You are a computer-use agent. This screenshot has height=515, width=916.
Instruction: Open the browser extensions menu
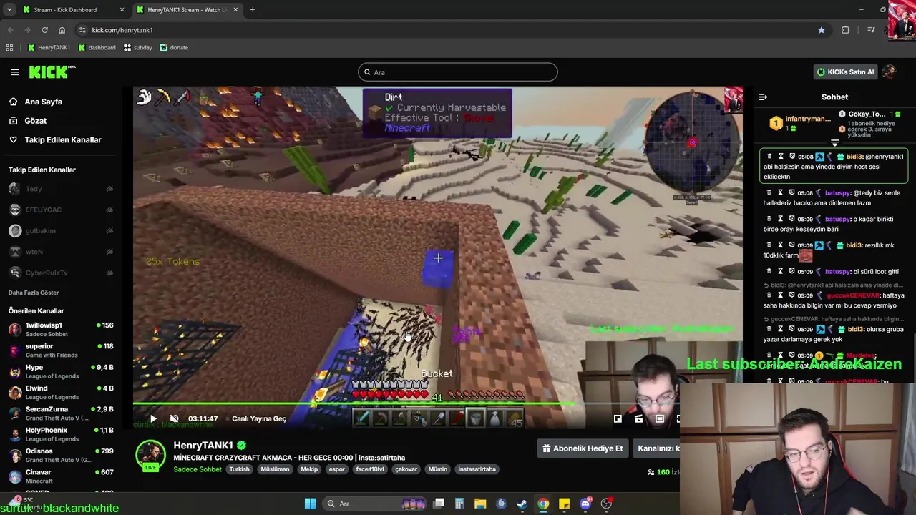click(x=846, y=30)
